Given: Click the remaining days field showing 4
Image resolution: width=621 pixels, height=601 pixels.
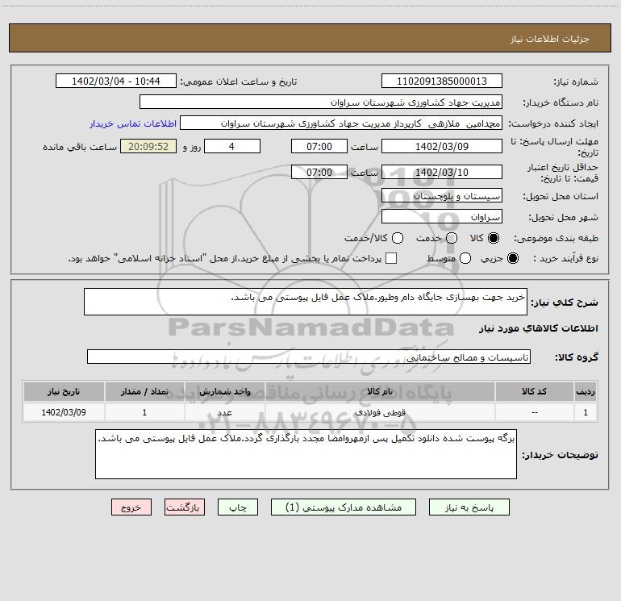Looking at the screenshot, I should [232, 146].
